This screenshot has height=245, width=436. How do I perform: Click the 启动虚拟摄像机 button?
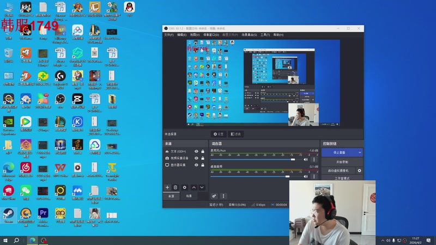[x=338, y=170]
